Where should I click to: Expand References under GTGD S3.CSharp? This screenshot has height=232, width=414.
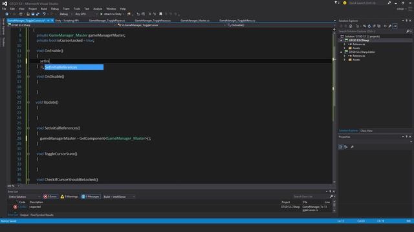[x=345, y=44]
